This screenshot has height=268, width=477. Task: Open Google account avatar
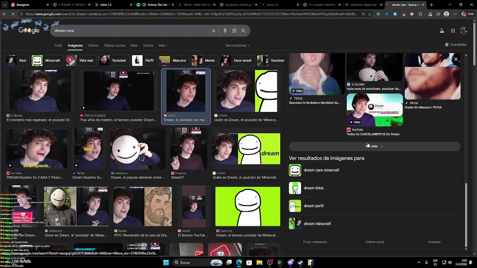464,31
